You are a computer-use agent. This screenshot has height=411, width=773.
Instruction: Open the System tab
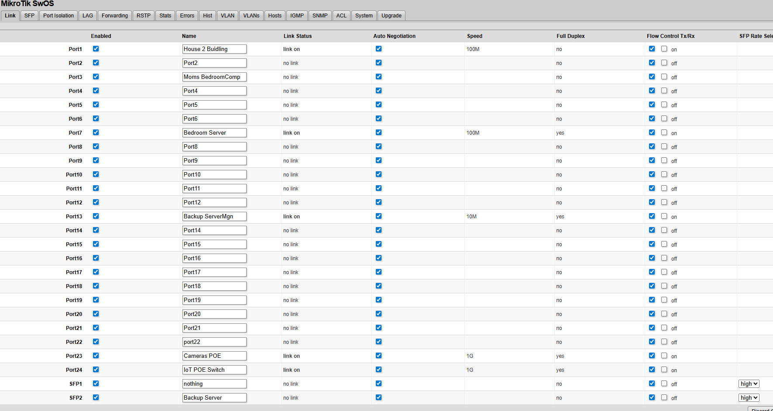364,16
